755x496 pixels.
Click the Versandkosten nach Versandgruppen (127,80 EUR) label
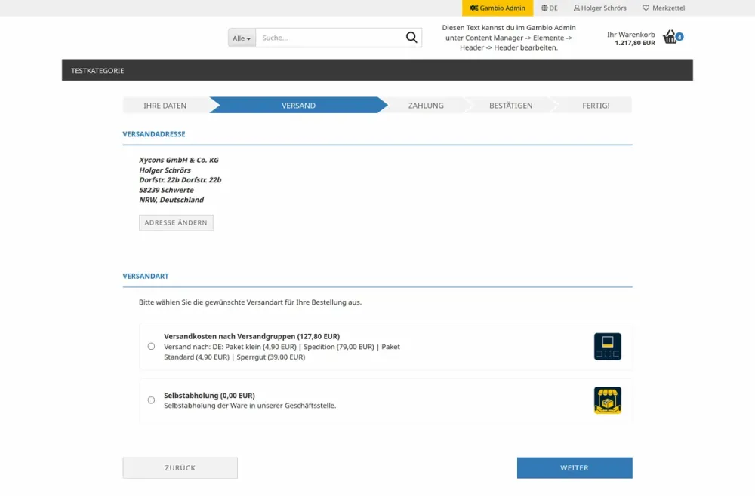pyautogui.click(x=252, y=336)
